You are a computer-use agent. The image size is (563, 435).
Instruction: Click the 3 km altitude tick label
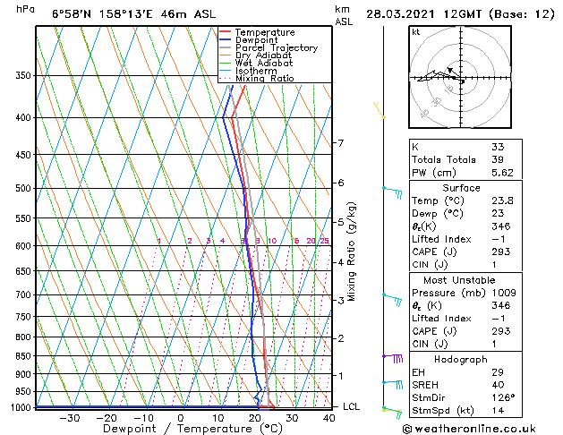(341, 300)
